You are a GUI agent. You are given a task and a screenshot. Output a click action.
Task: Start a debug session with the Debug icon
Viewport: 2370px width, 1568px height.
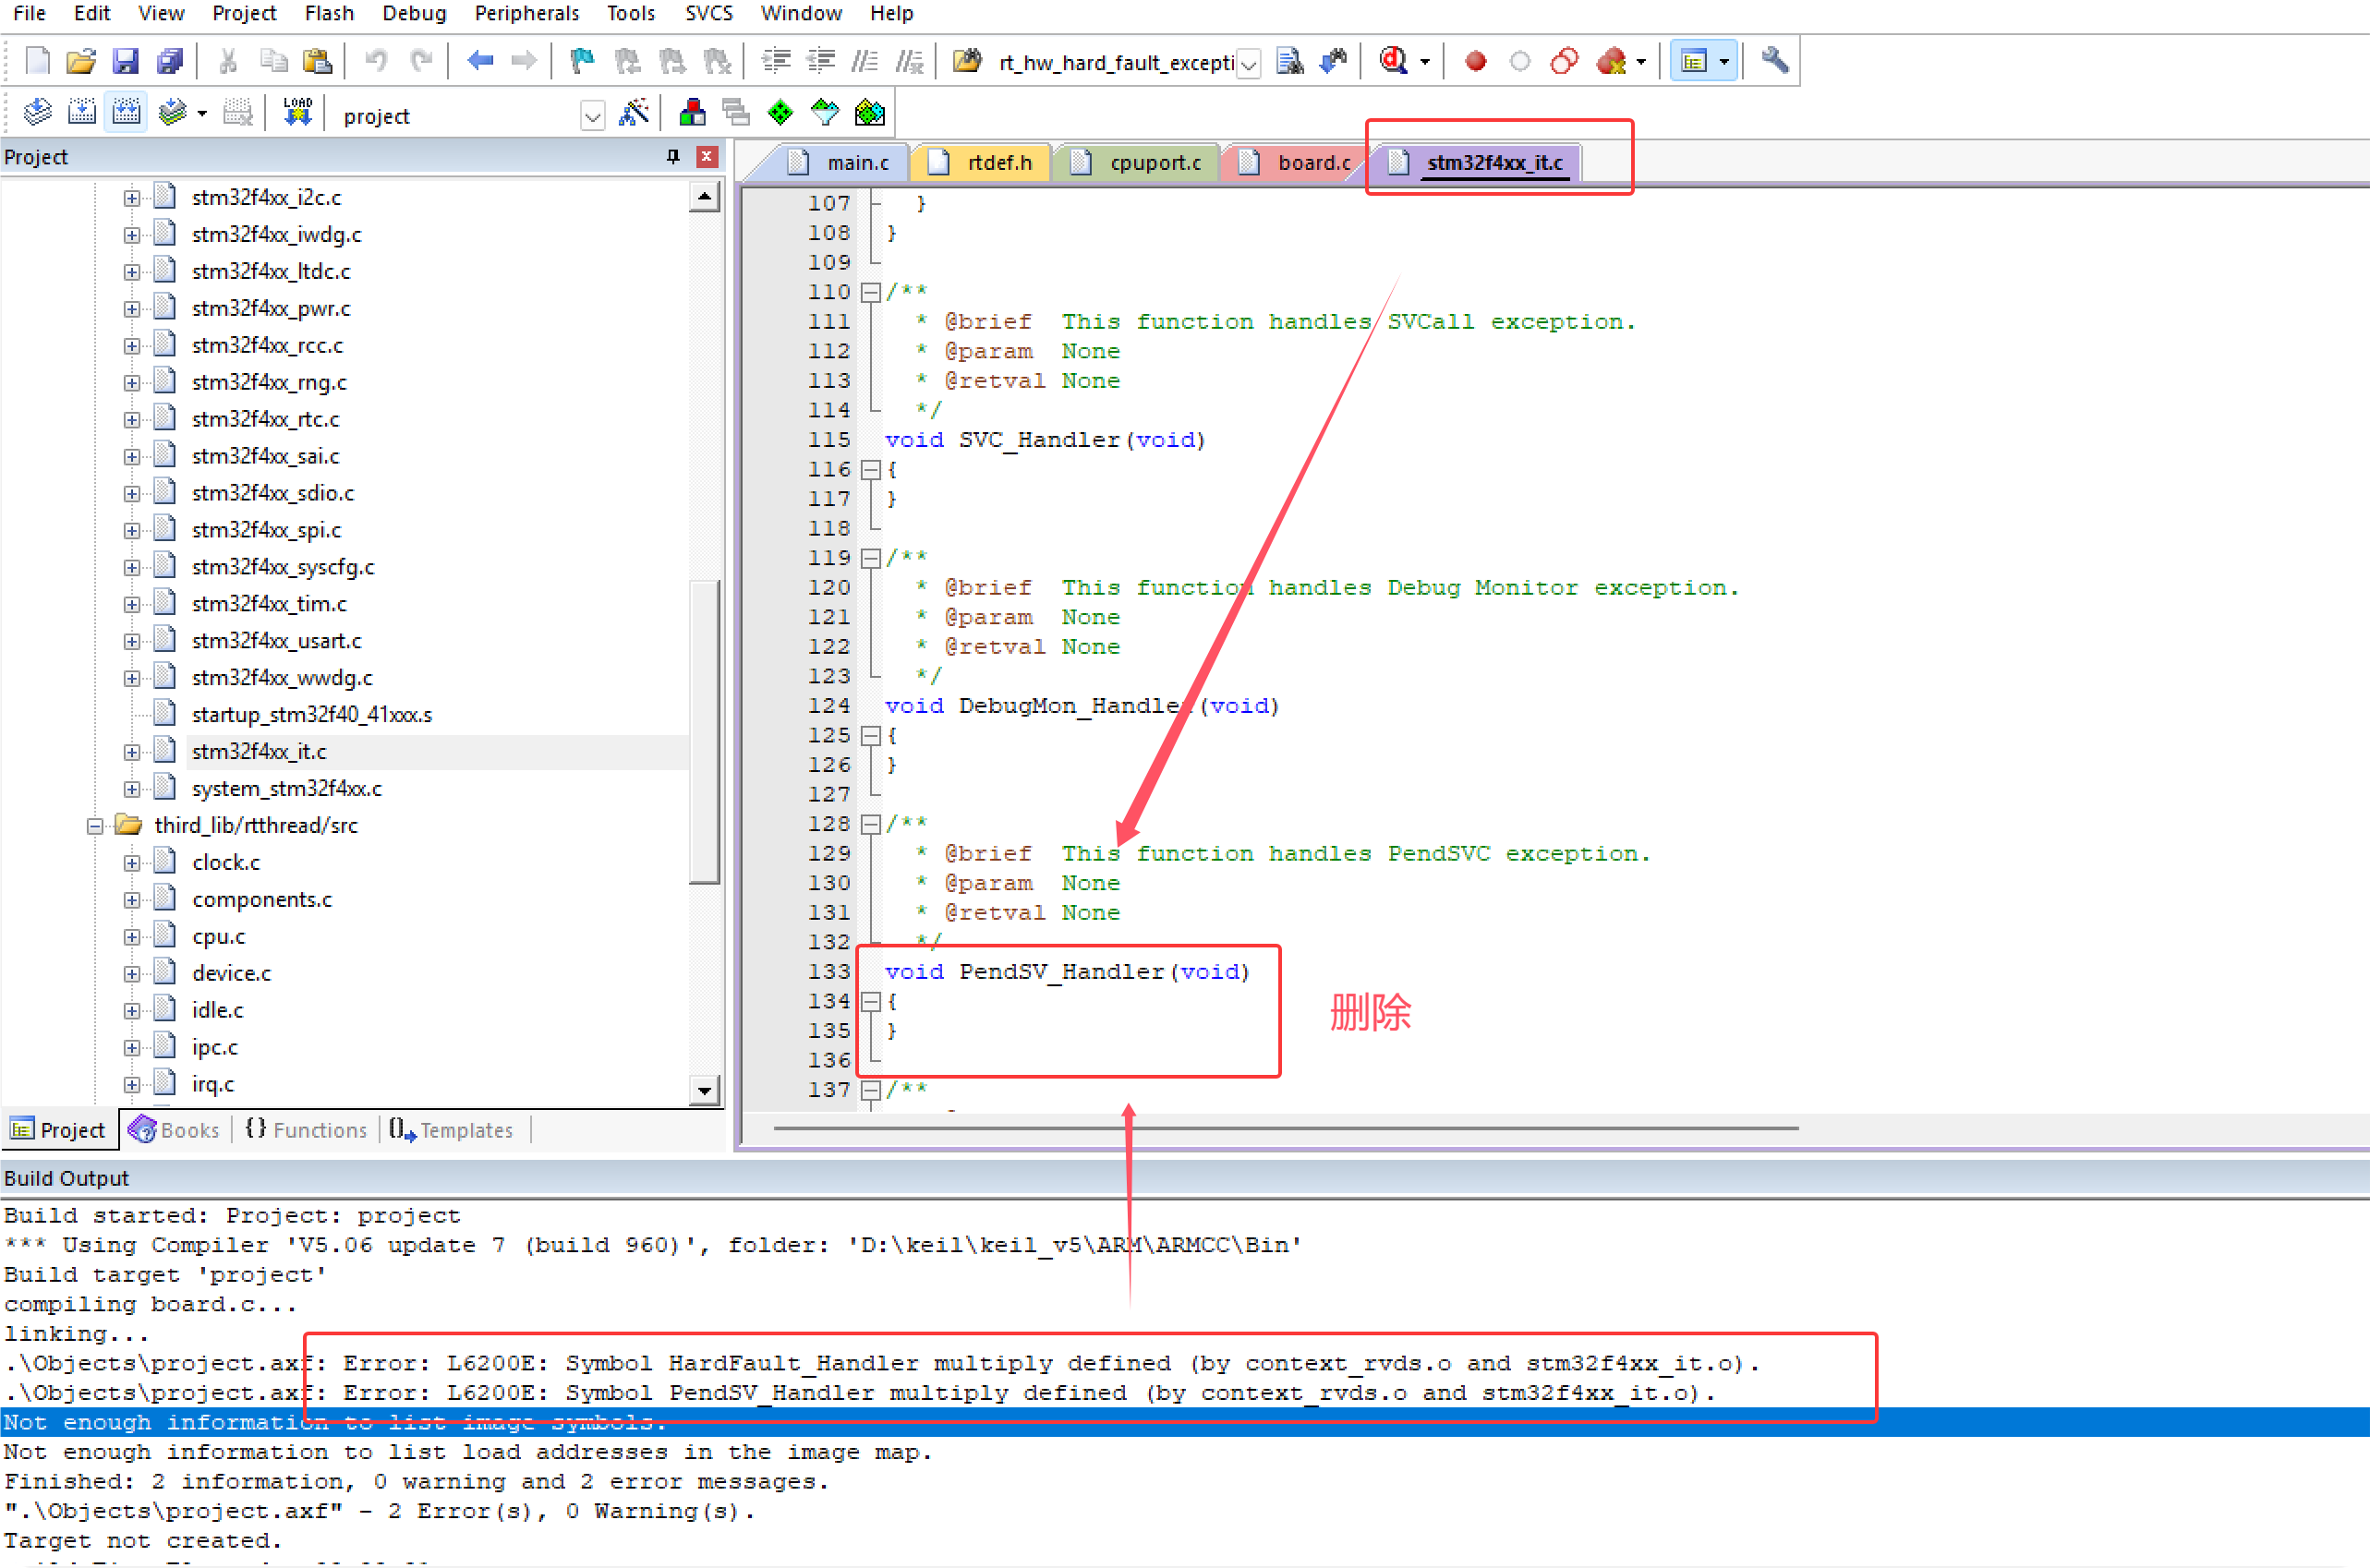pos(1395,61)
